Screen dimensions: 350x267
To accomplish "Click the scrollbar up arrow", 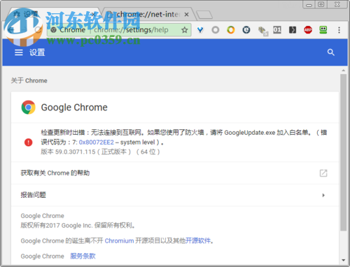I will coord(343,71).
